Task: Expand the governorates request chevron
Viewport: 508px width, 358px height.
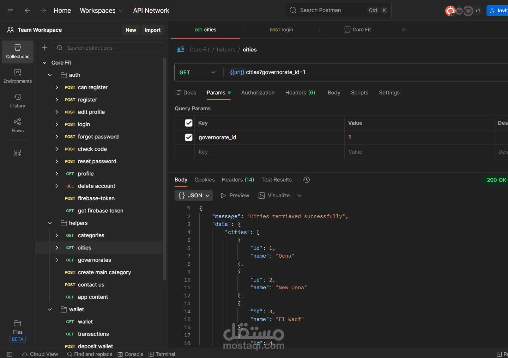Action: pos(57,260)
